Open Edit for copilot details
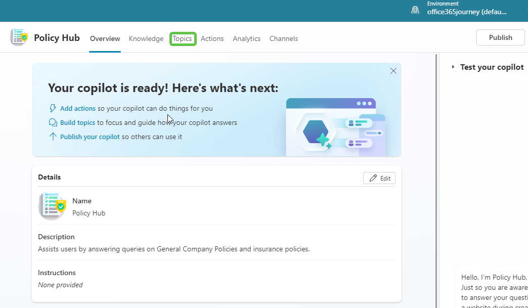Screen dimensions: 528x308 [379, 178]
